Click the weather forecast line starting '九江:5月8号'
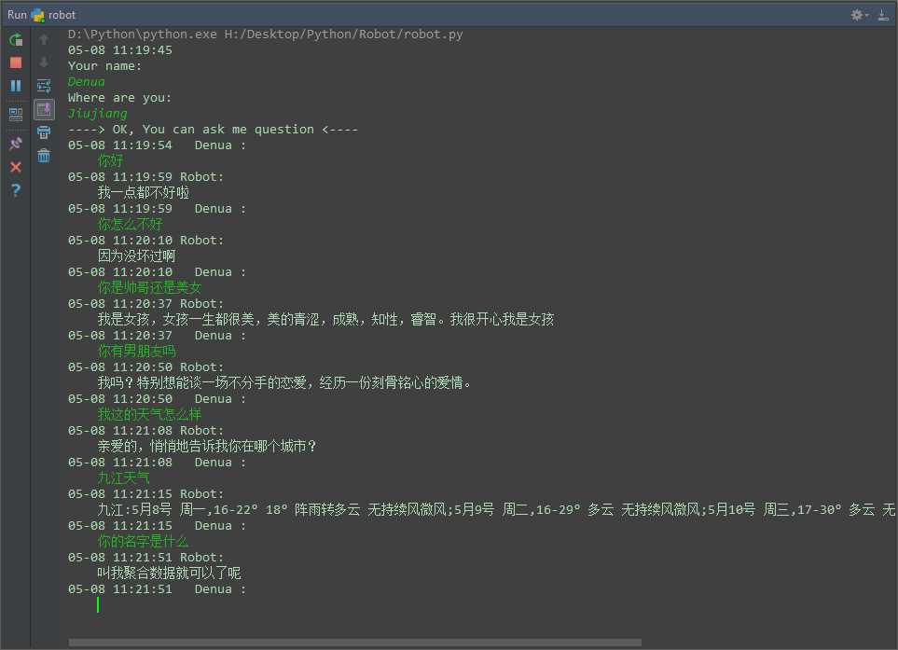Image resolution: width=898 pixels, height=650 pixels. click(x=495, y=509)
